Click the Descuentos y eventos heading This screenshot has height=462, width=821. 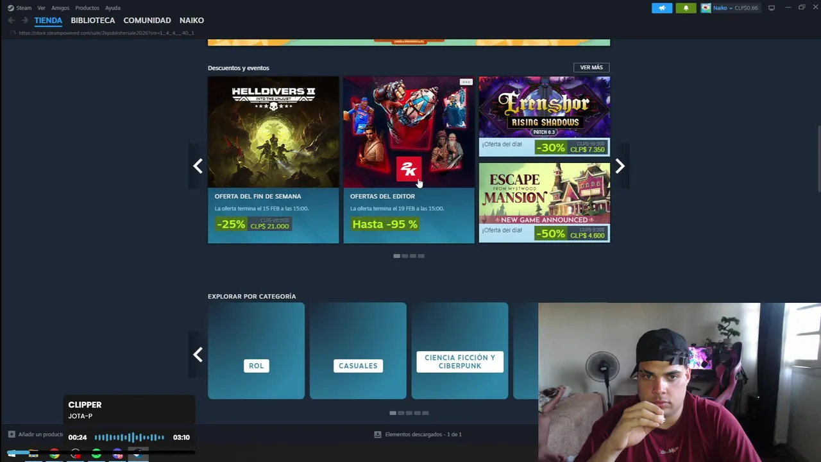pyautogui.click(x=239, y=68)
